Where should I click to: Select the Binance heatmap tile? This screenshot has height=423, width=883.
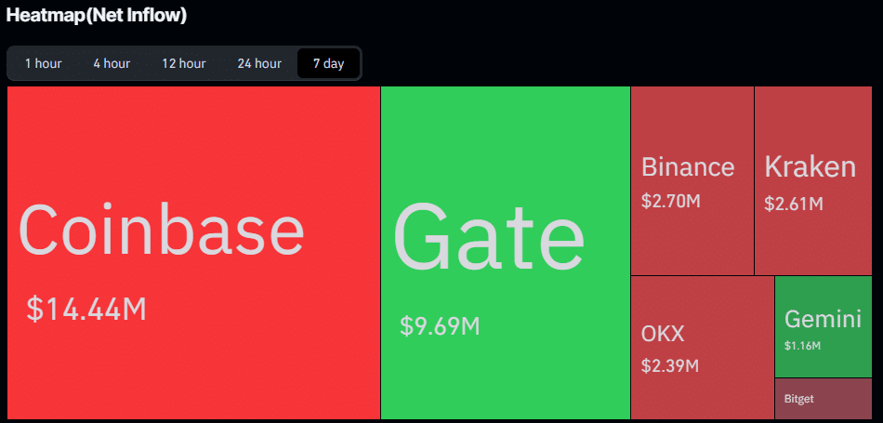pyautogui.click(x=692, y=180)
